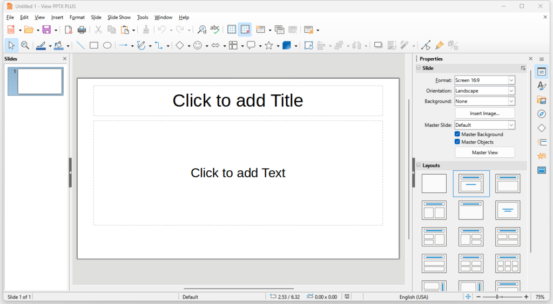Expand the Orientation Landscape dropdown
553x304 pixels.
[484, 91]
